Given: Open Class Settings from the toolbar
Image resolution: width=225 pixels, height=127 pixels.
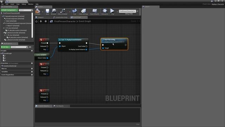Looking at the screenshot, I should point(83,11).
